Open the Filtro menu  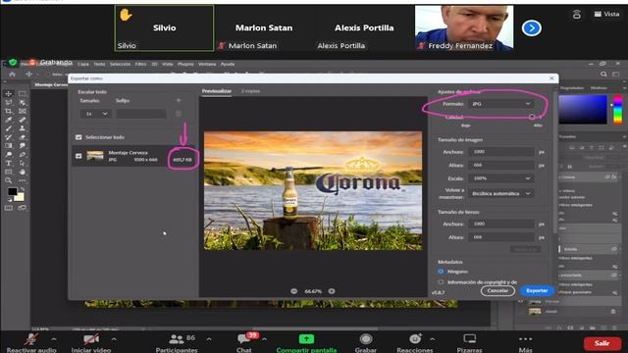tap(140, 64)
